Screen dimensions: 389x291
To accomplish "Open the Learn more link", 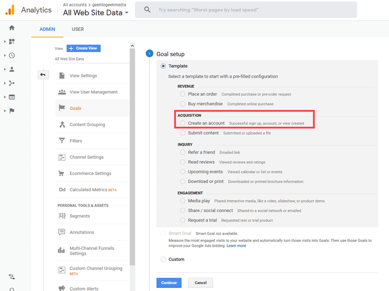I will point(236,246).
